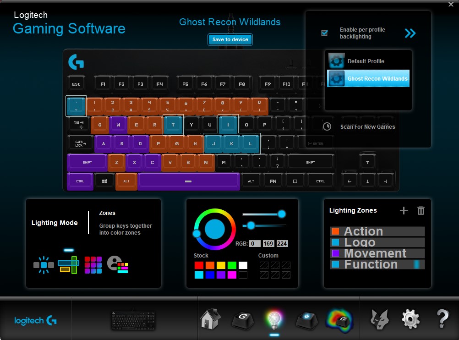Select the Commands lighting mode icon
This screenshot has width=459, height=340.
coord(93,265)
